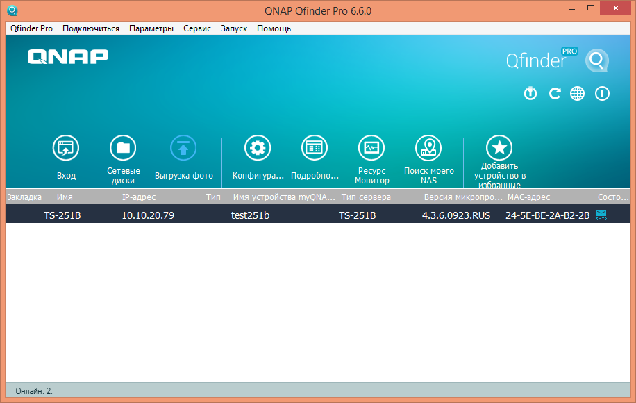The width and height of the screenshot is (636, 403).
Task: Maximize the Qfinder Pro window
Action: [x=591, y=8]
